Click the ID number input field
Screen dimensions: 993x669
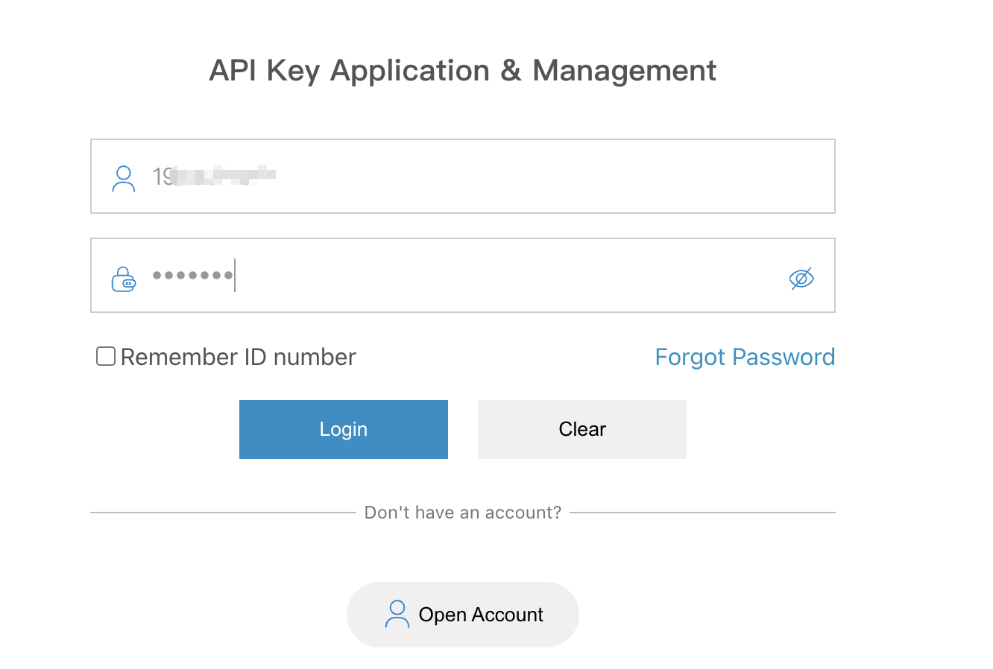[x=462, y=177]
